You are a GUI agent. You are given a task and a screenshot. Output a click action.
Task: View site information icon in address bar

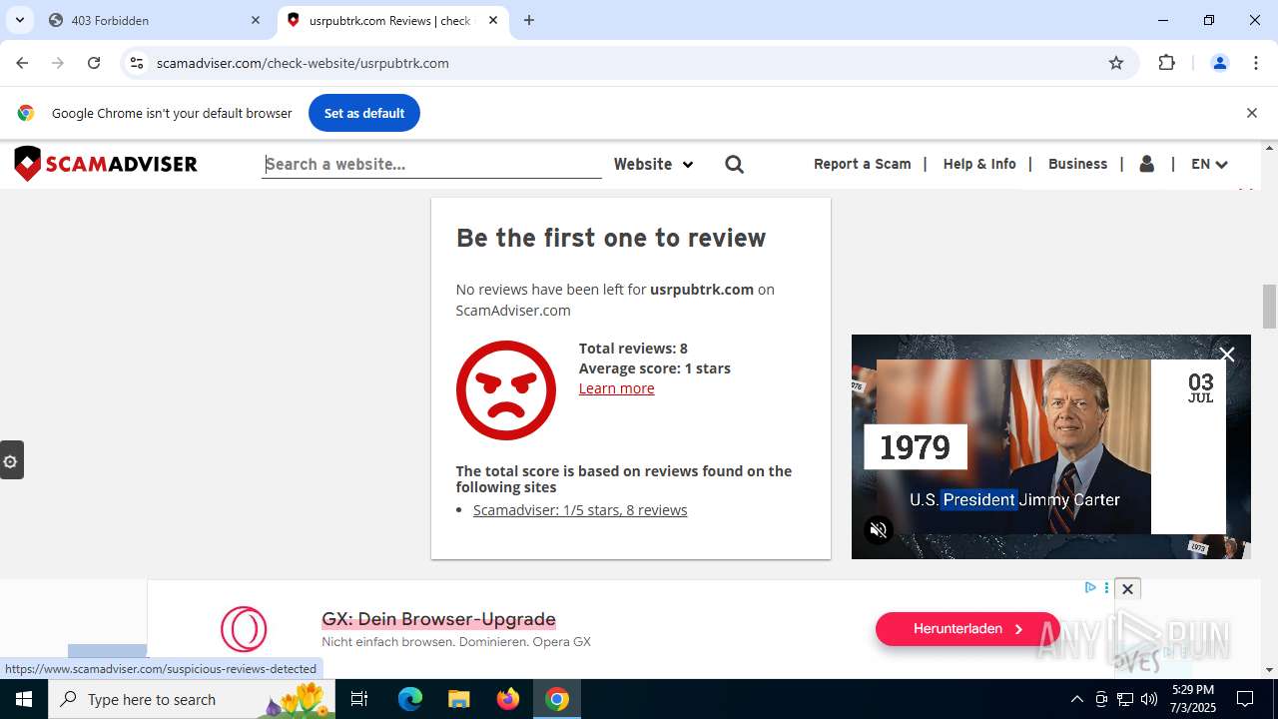(x=137, y=63)
